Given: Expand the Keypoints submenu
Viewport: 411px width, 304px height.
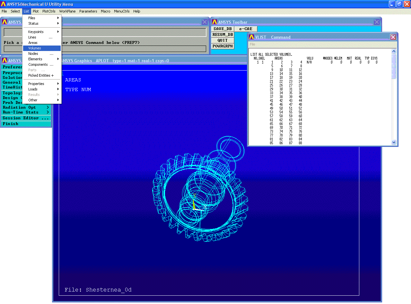Looking at the screenshot, I should [42, 32].
